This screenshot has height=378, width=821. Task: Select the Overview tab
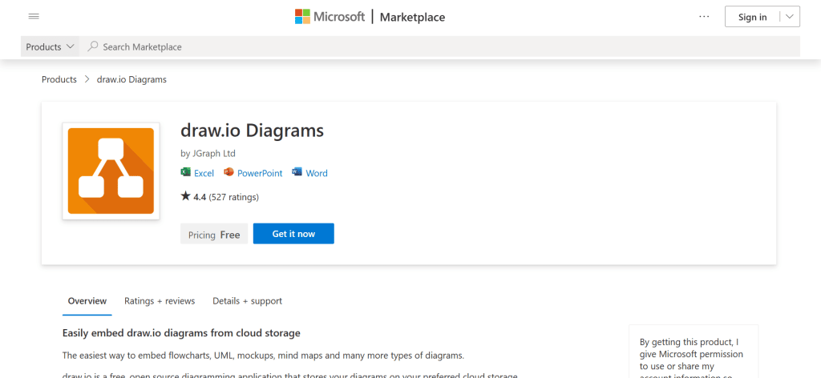tap(87, 301)
